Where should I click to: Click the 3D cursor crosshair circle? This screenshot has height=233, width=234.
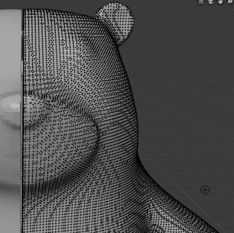pyautogui.click(x=205, y=190)
